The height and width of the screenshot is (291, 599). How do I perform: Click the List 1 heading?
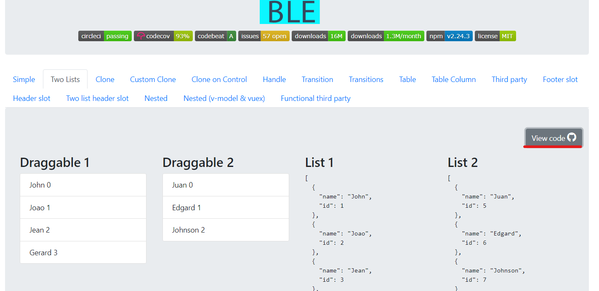(319, 162)
